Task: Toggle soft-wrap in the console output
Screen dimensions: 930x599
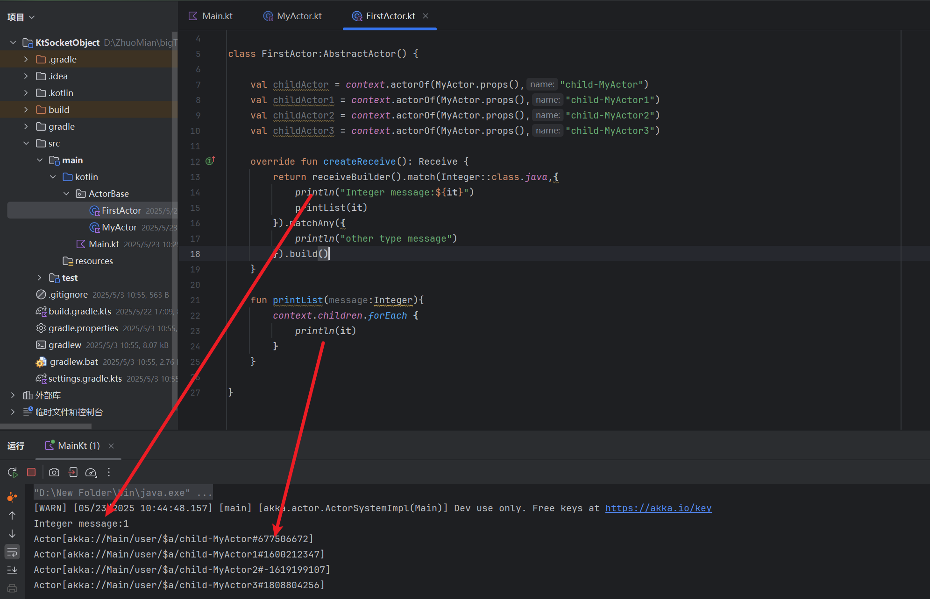Action: point(12,552)
